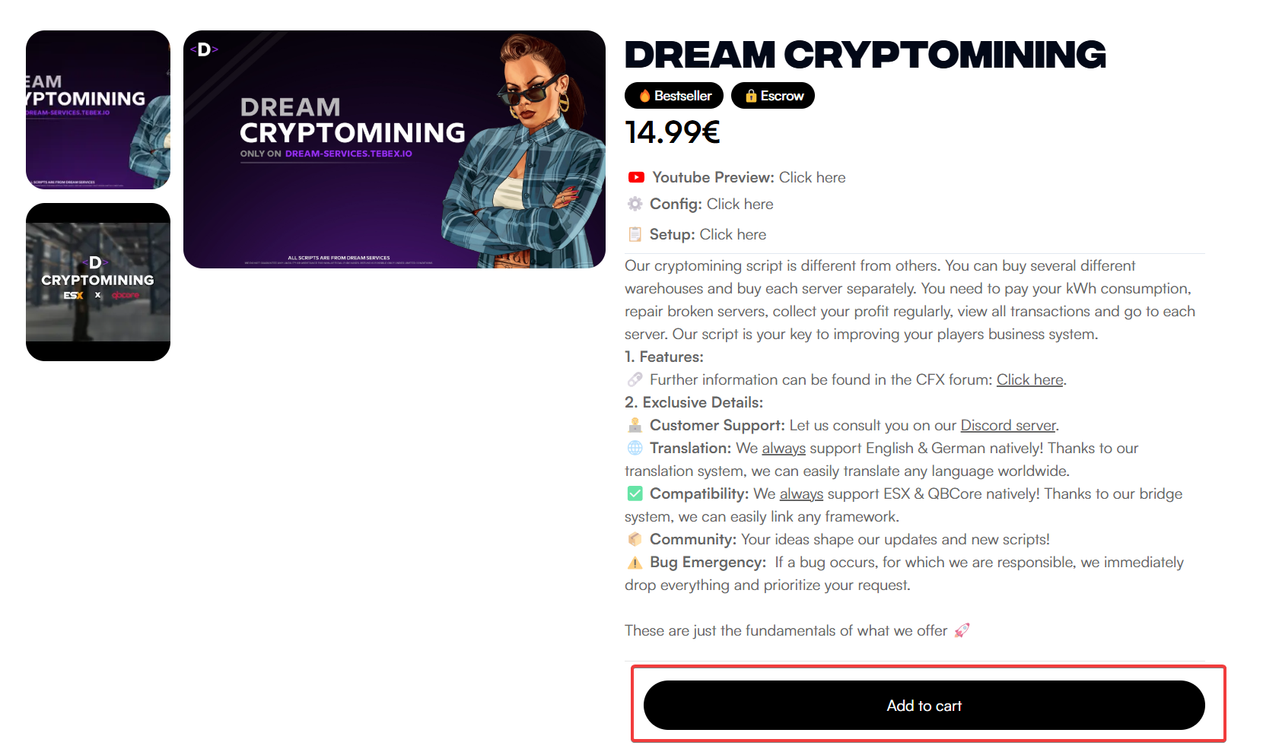The width and height of the screenshot is (1263, 755).
Task: Click the Community box icon
Action: pyautogui.click(x=635, y=539)
